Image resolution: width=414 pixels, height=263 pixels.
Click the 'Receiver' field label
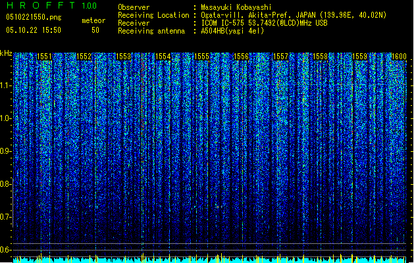coord(134,23)
